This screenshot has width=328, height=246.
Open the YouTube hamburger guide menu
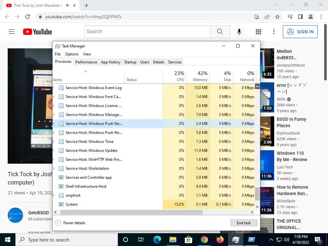(x=12, y=32)
